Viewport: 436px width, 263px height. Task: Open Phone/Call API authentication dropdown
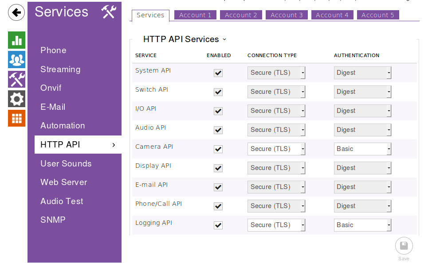(x=362, y=206)
